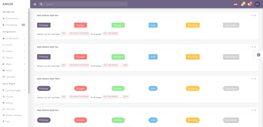Close the Basic Buttons Style Four card
Screen dimensions: 263x127
coord(255,110)
